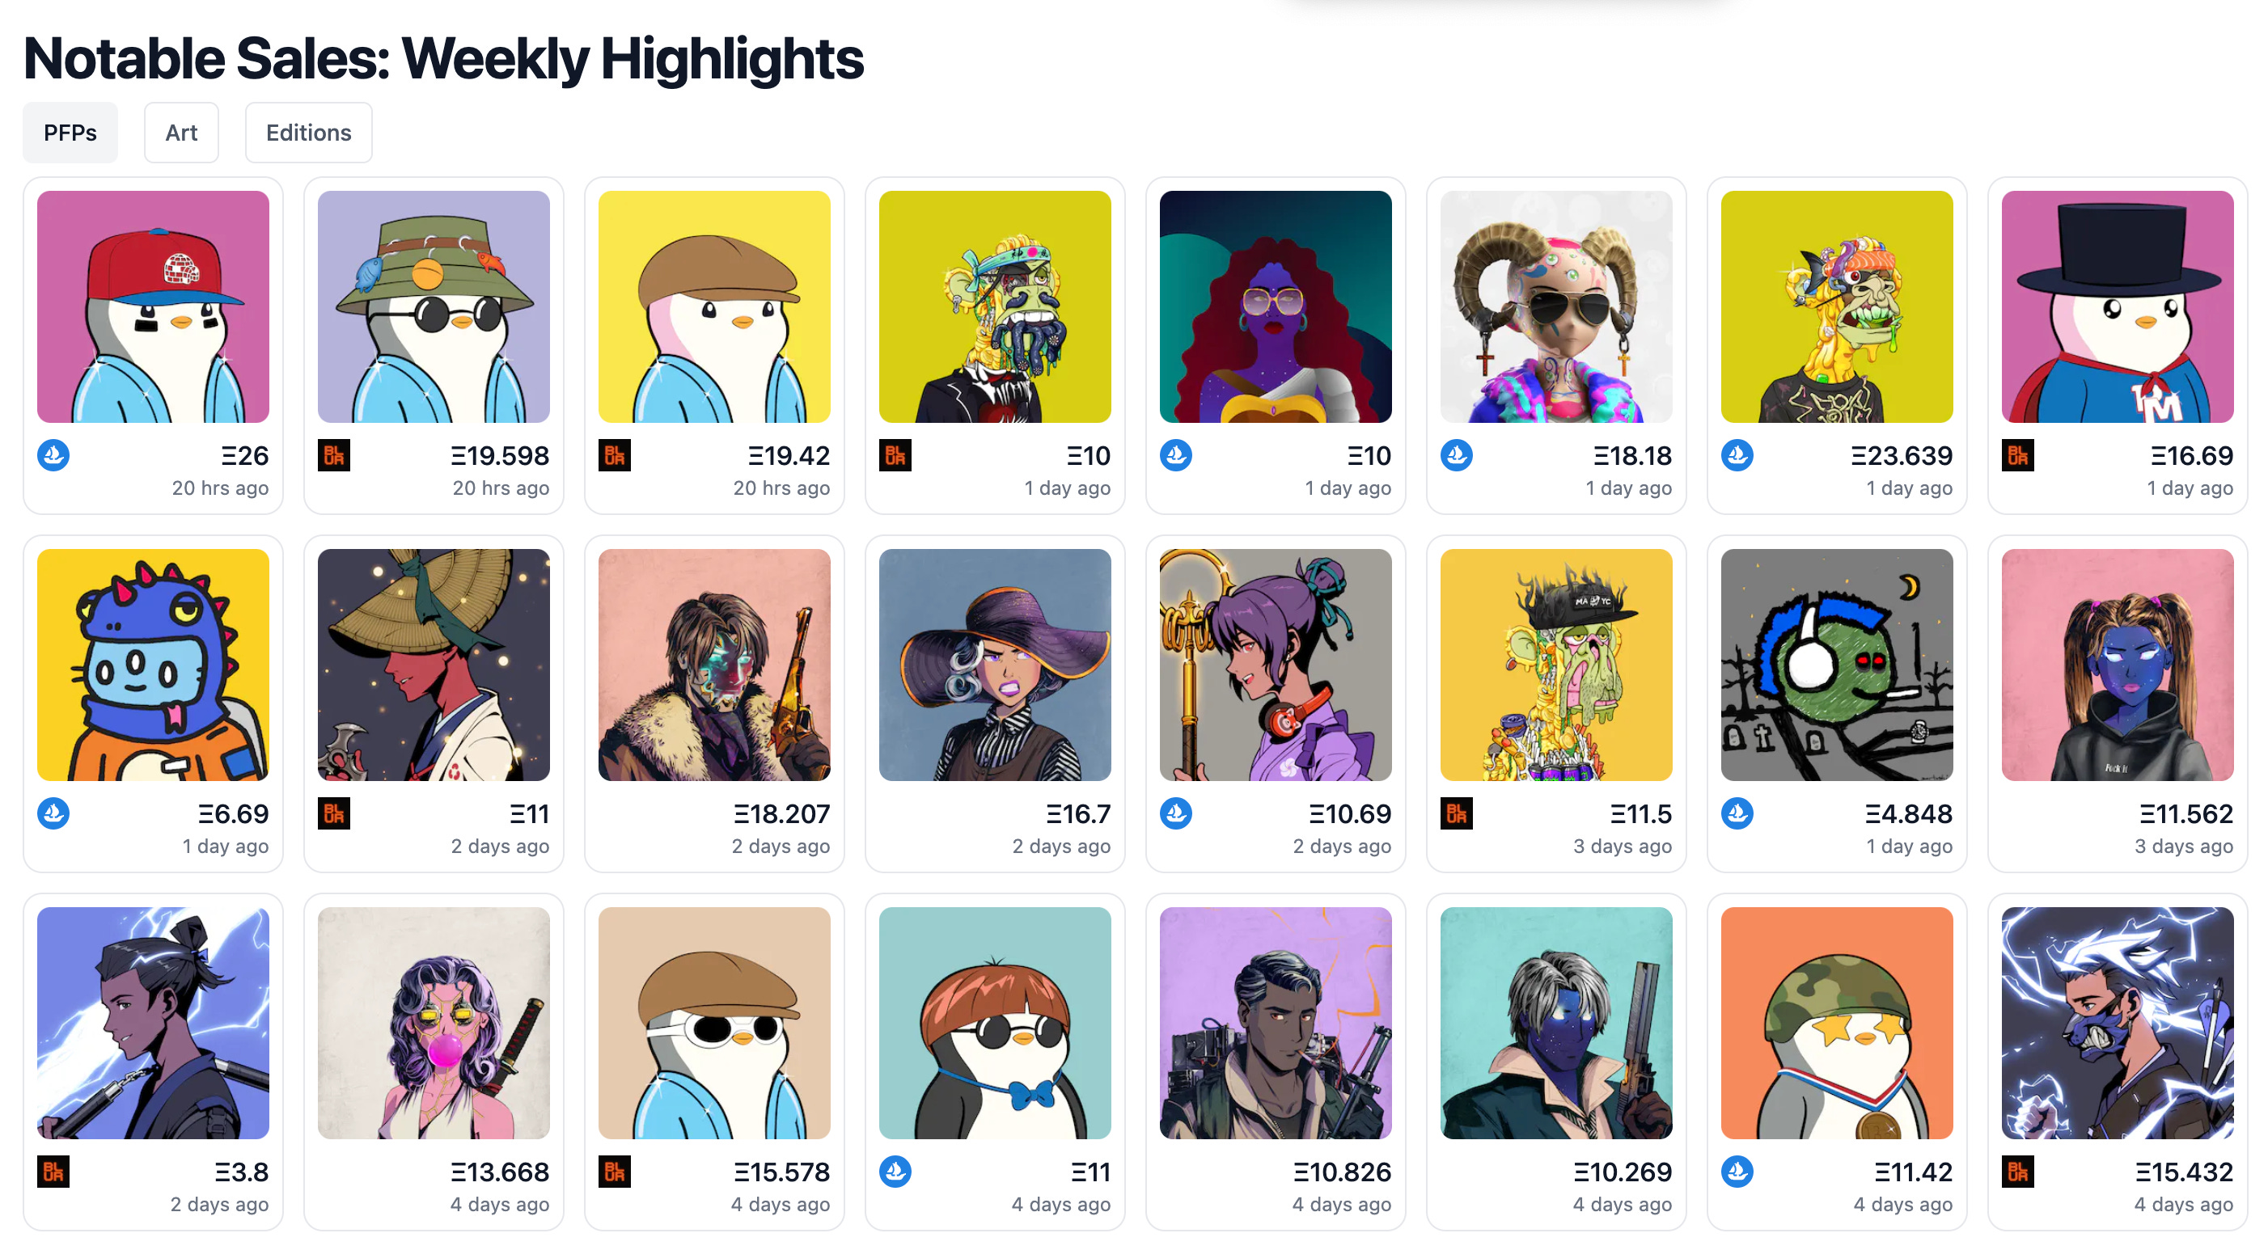Click Blur icon on the Ξ19.42 sale card
This screenshot has width=2268, height=1250.
615,455
